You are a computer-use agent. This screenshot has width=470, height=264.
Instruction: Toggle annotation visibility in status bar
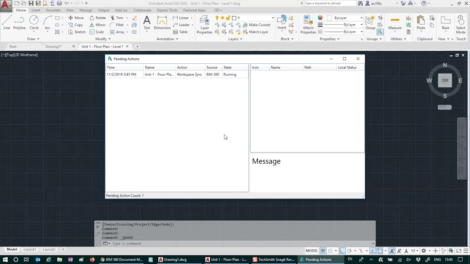(x=392, y=251)
